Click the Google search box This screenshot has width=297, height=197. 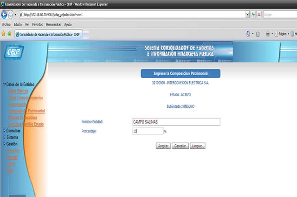point(280,14)
